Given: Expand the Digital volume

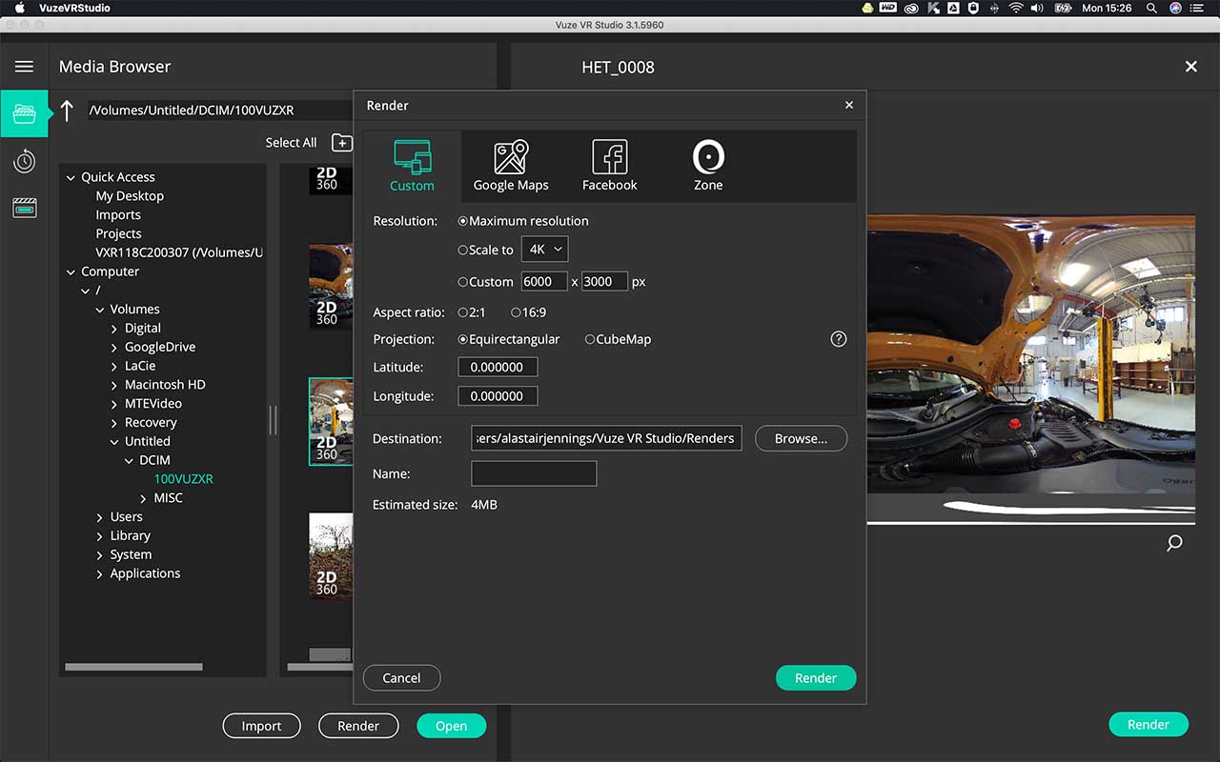Looking at the screenshot, I should (114, 329).
